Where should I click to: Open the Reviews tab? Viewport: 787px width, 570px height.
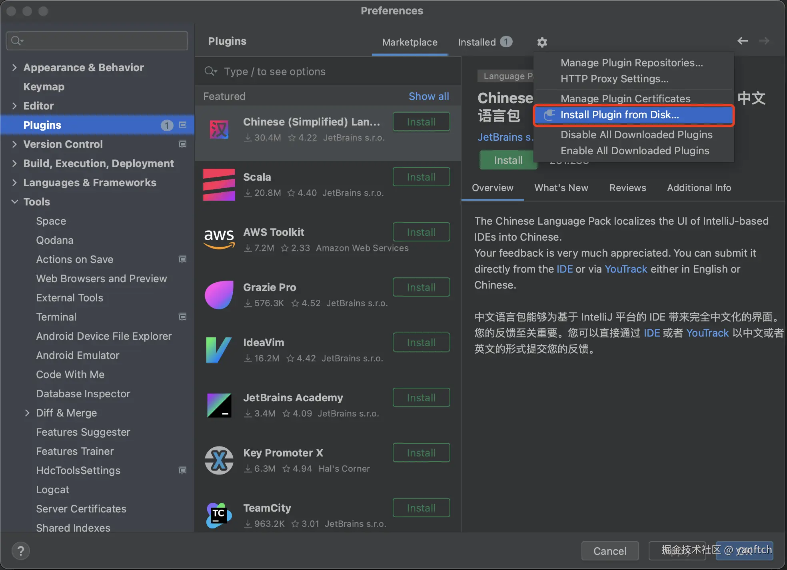[627, 188]
